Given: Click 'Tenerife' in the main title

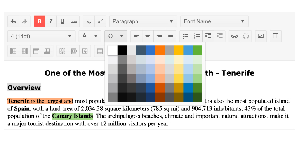Looking at the screenshot, I should [238, 73].
